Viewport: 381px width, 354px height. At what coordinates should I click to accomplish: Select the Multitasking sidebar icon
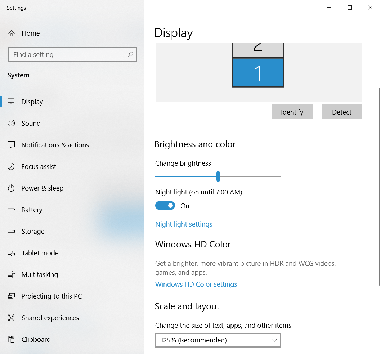[12, 274]
